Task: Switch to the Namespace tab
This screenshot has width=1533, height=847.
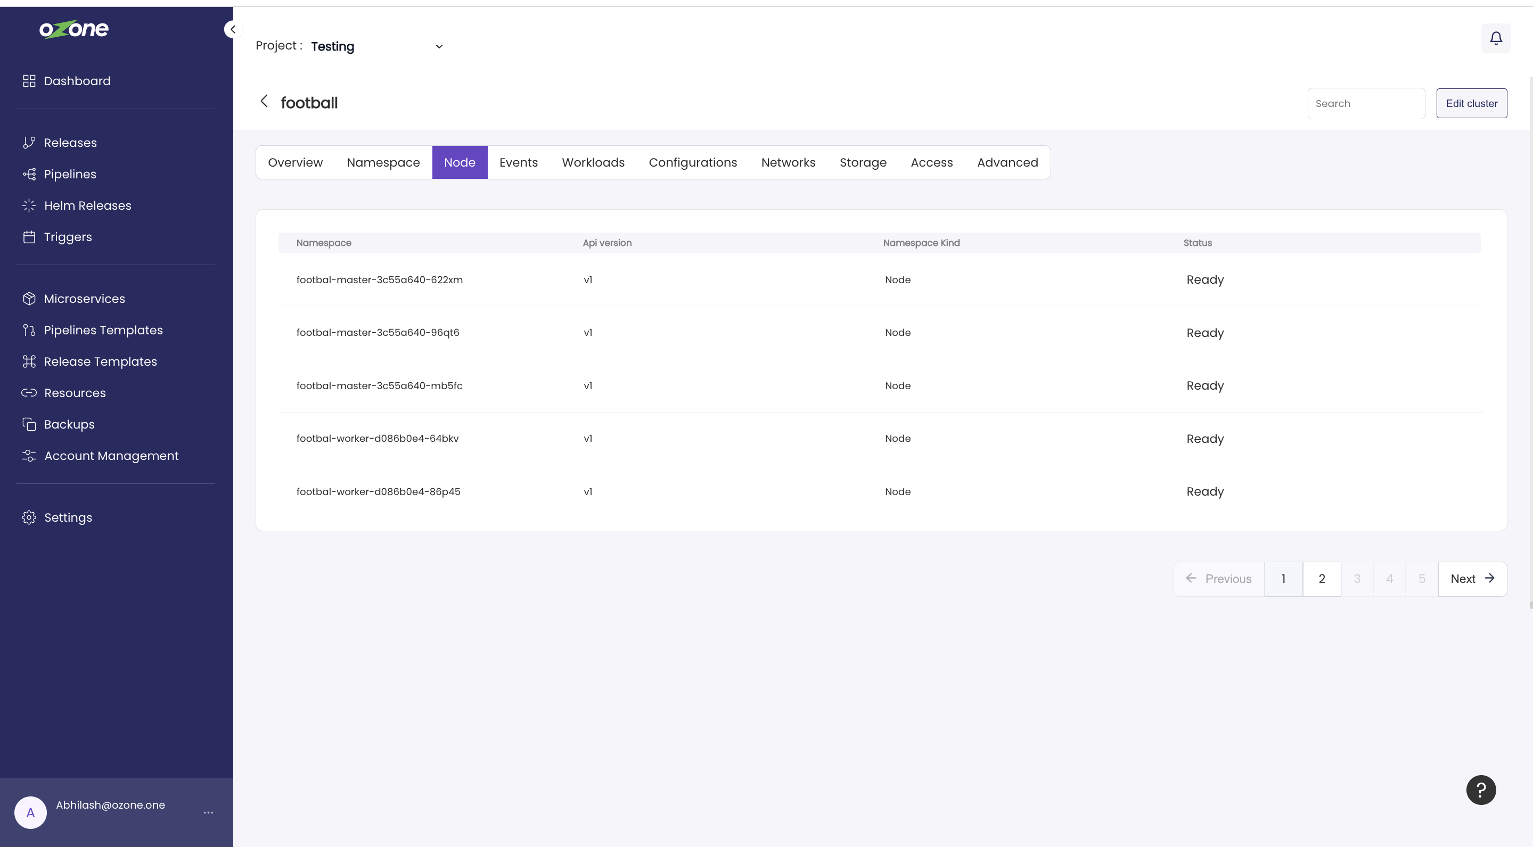Action: 383,162
